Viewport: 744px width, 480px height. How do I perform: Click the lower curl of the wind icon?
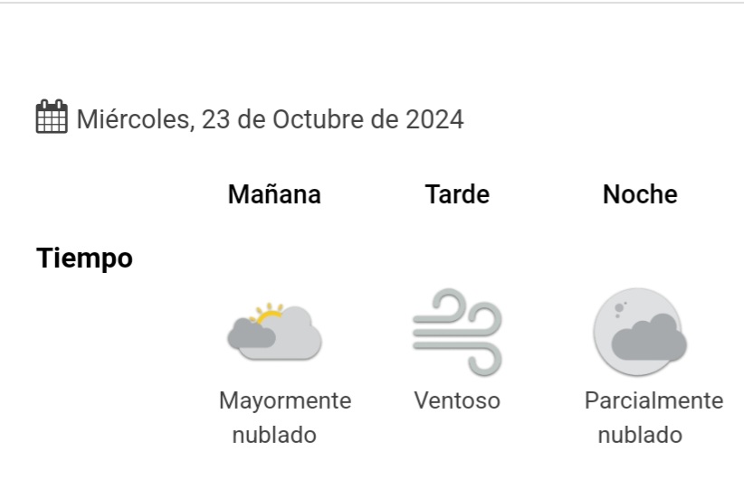484,361
